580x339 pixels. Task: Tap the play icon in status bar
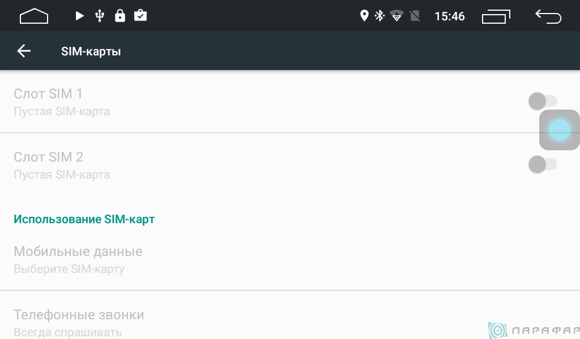tap(79, 16)
